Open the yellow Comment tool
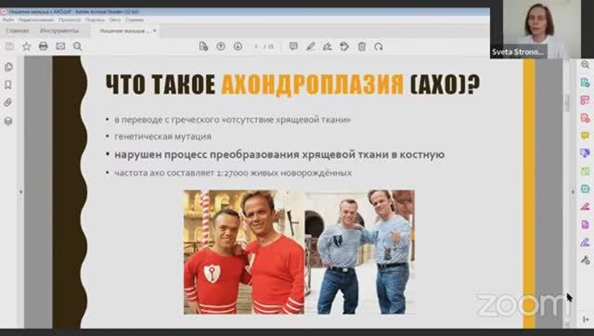 tap(585, 136)
